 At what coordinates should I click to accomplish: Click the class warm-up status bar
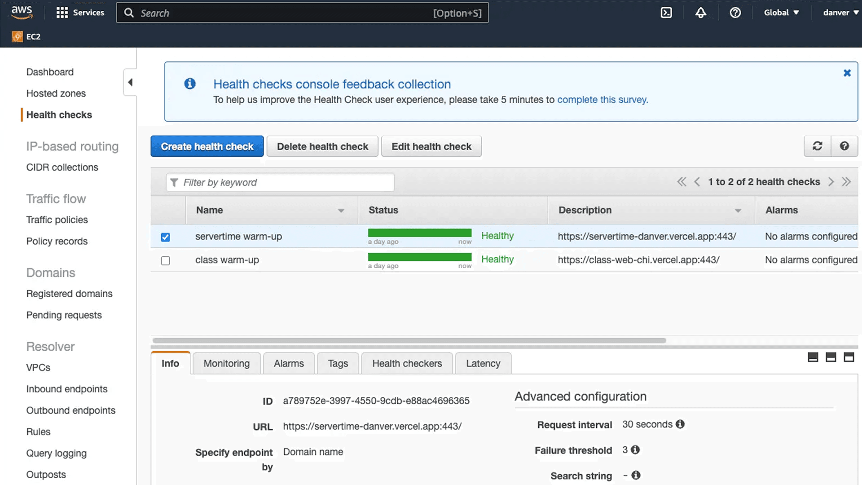tap(420, 257)
